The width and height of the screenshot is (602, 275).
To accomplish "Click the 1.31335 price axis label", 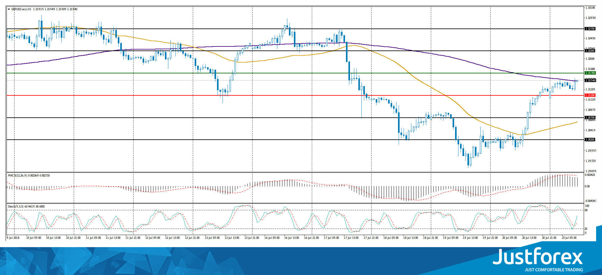I will 591,89.
